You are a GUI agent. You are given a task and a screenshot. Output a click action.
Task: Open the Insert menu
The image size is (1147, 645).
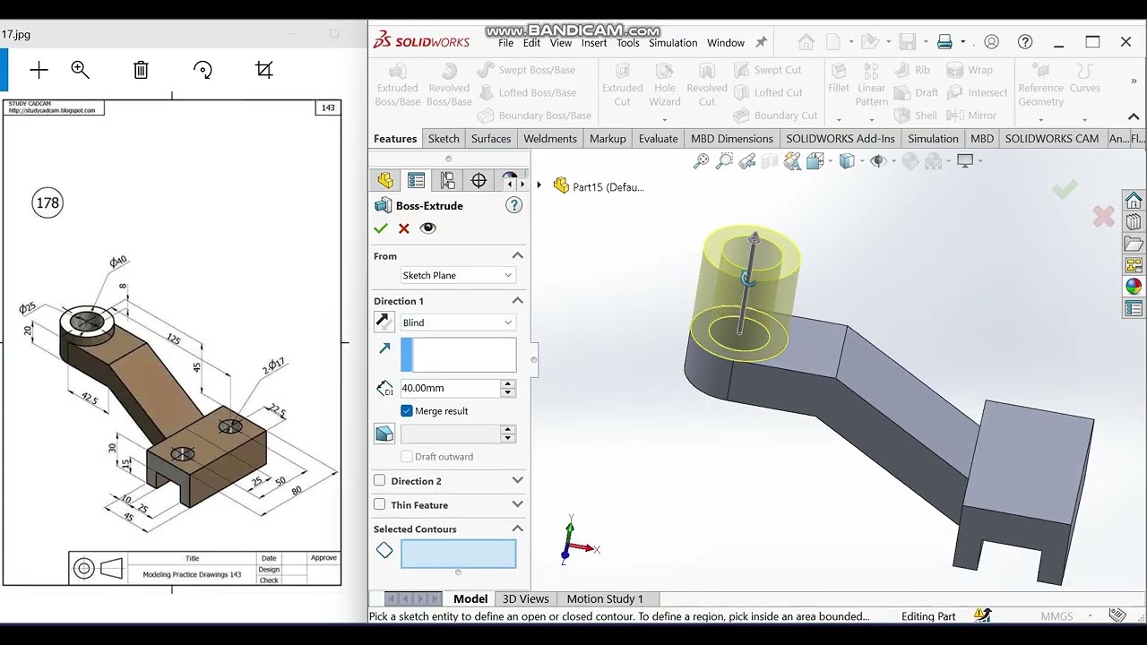pyautogui.click(x=594, y=43)
